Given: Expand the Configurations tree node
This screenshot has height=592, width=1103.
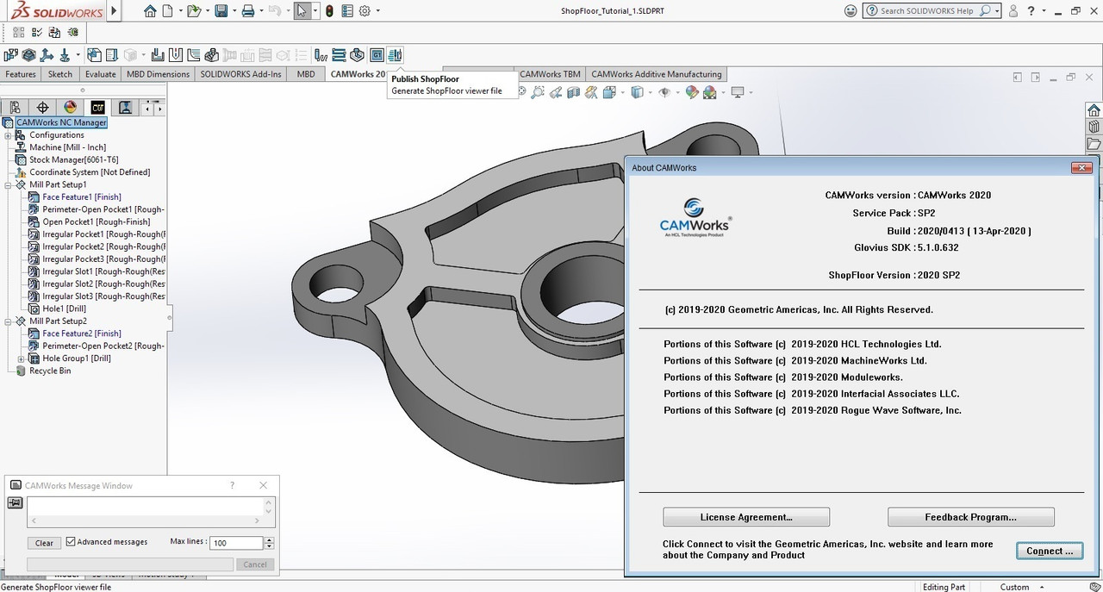Looking at the screenshot, I should pyautogui.click(x=8, y=135).
